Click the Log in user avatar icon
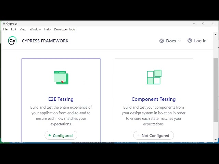 click(190, 41)
